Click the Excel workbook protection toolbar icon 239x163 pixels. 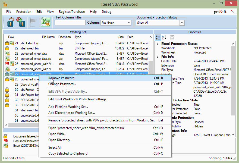click(45, 22)
